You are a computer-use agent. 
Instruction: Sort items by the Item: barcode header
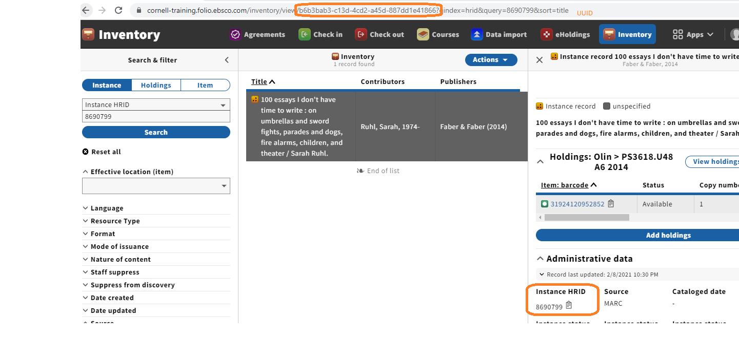click(569, 185)
